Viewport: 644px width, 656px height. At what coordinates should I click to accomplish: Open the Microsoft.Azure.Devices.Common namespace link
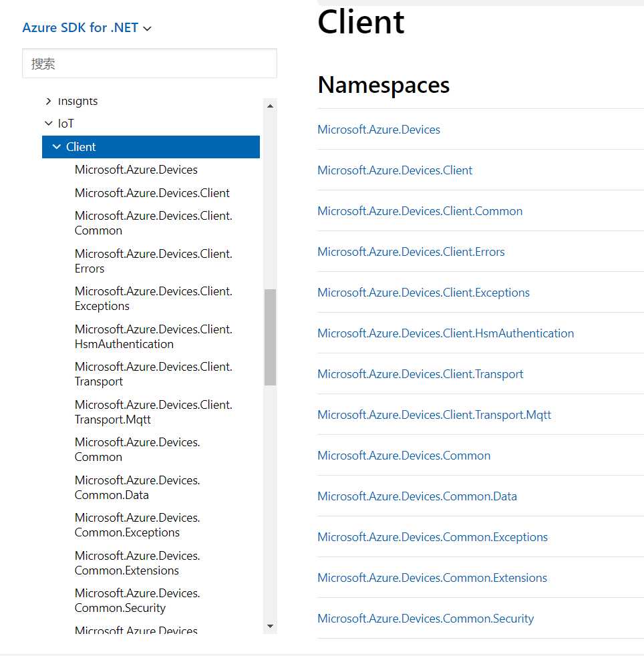[404, 455]
